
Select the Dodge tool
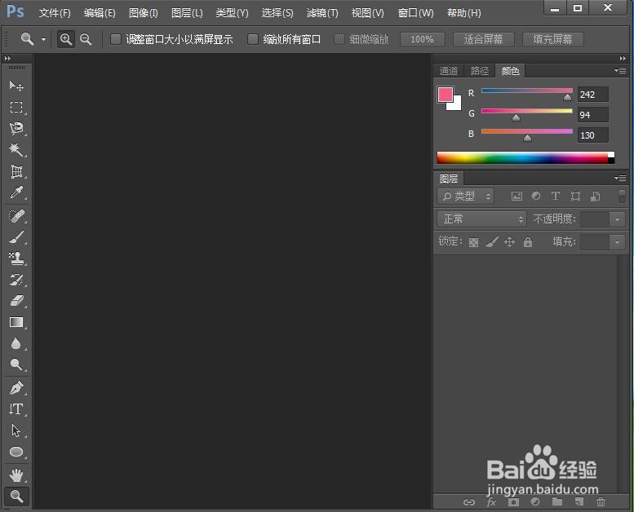click(x=16, y=364)
